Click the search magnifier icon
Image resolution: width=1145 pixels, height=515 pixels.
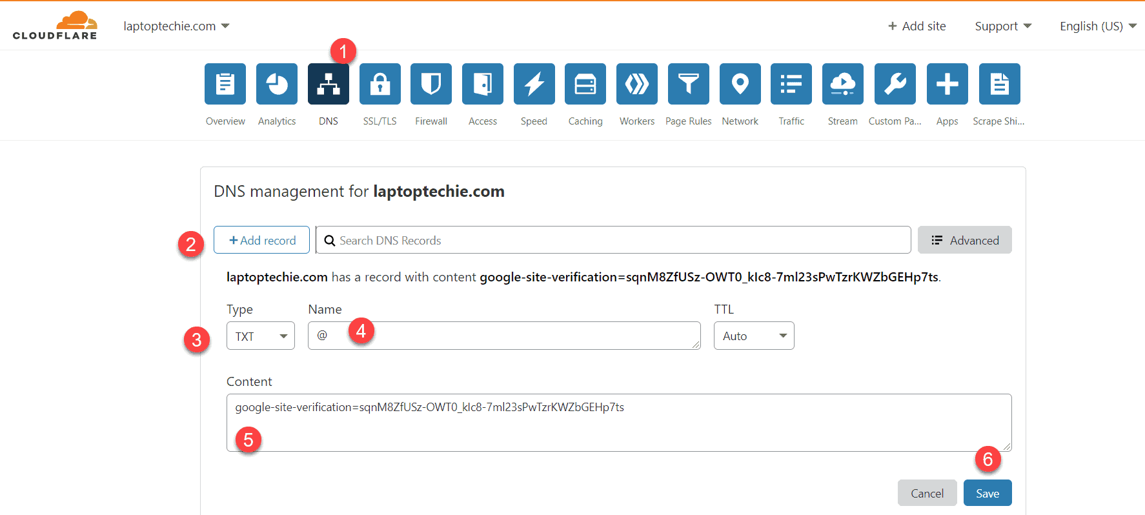pyautogui.click(x=330, y=241)
